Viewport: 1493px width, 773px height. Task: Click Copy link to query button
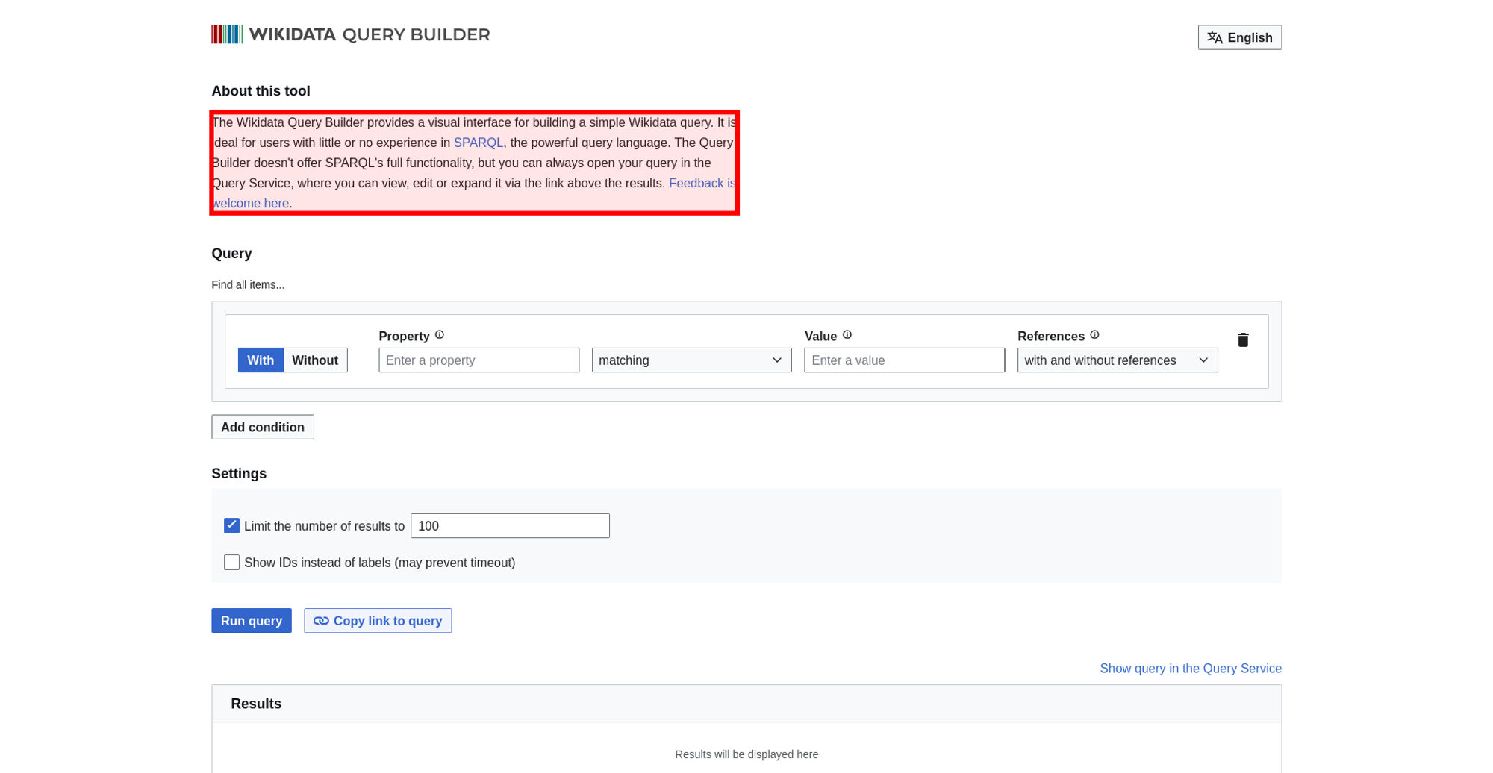tap(378, 621)
